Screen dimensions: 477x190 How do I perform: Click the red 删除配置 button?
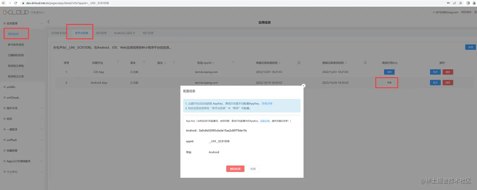235,169
